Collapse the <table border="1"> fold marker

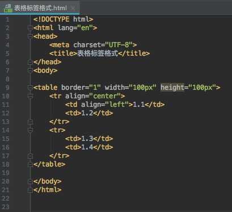point(30,88)
